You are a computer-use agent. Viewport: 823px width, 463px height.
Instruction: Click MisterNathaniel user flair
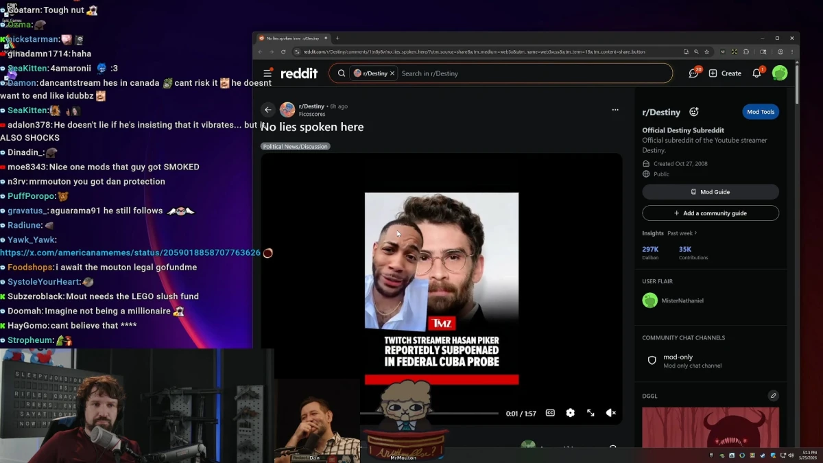coord(682,300)
